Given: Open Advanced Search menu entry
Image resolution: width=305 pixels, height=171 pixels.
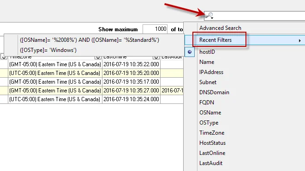Looking at the screenshot, I should point(220,28).
